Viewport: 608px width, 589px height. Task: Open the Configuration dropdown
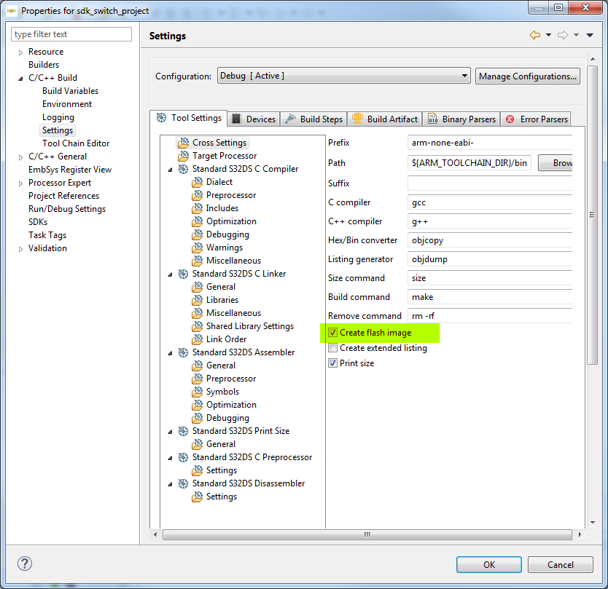pyautogui.click(x=344, y=76)
